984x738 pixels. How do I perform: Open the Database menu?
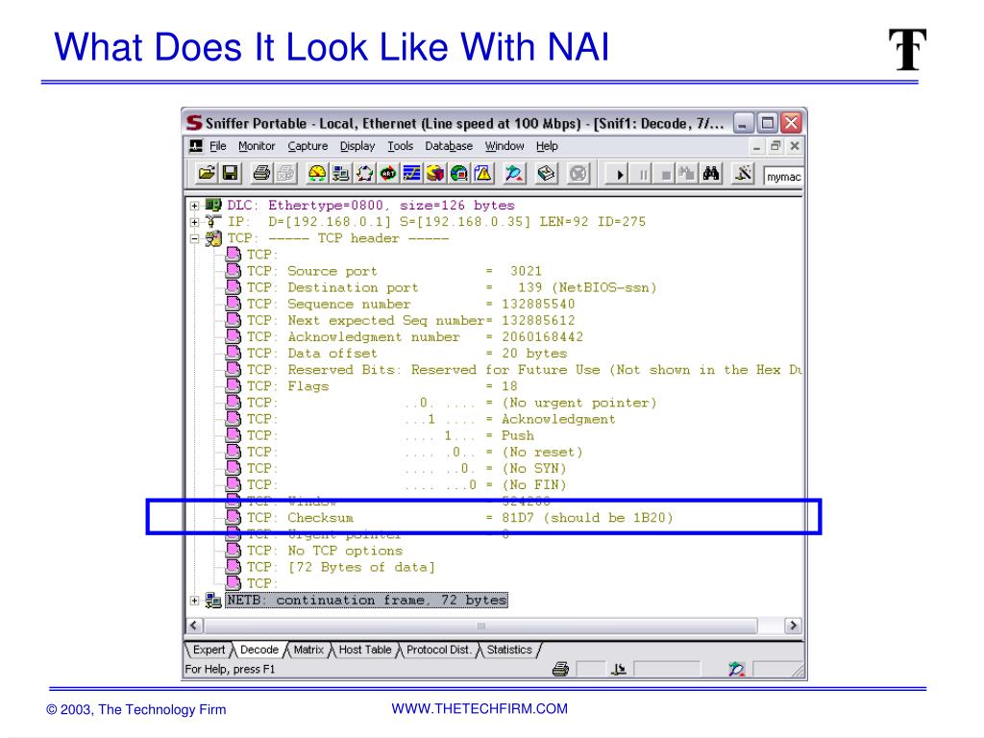(x=449, y=146)
